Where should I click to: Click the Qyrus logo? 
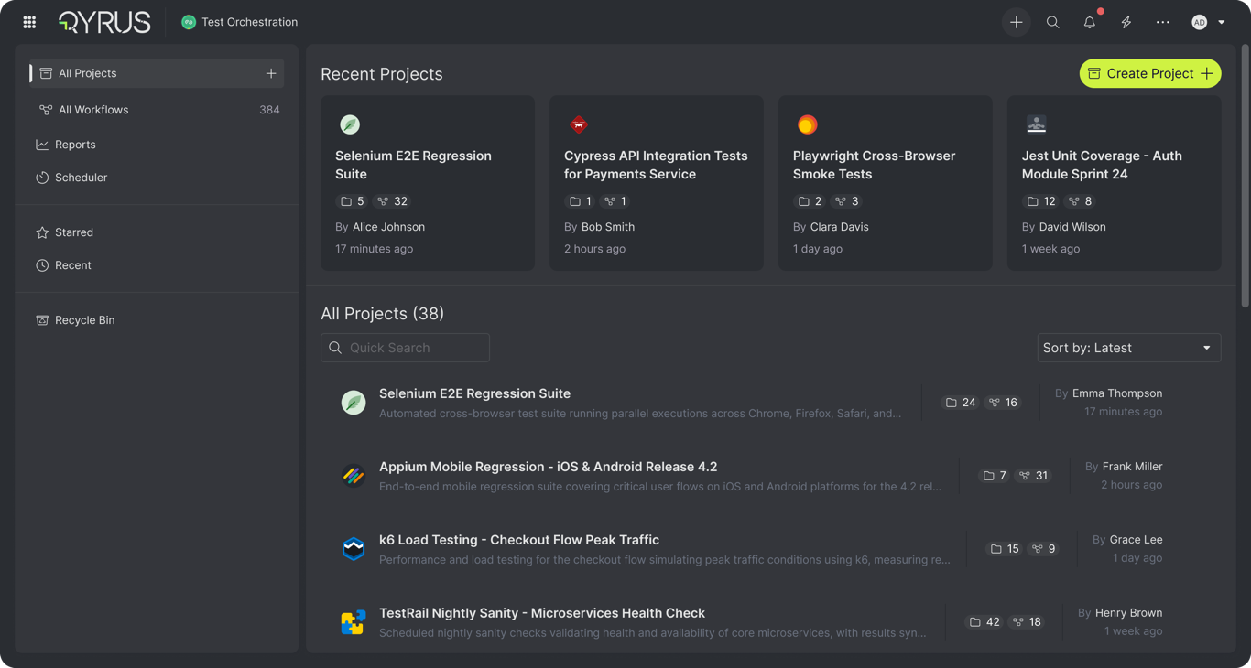(104, 22)
